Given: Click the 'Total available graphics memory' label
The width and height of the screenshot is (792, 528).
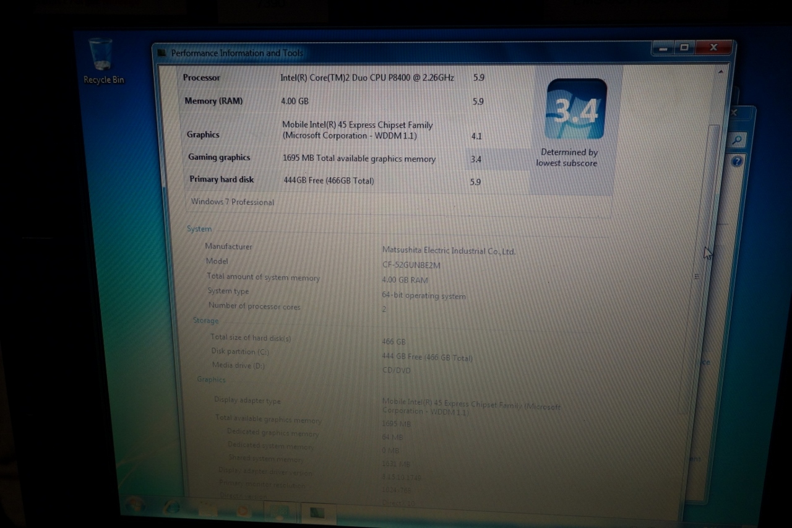Looking at the screenshot, I should pyautogui.click(x=268, y=419).
